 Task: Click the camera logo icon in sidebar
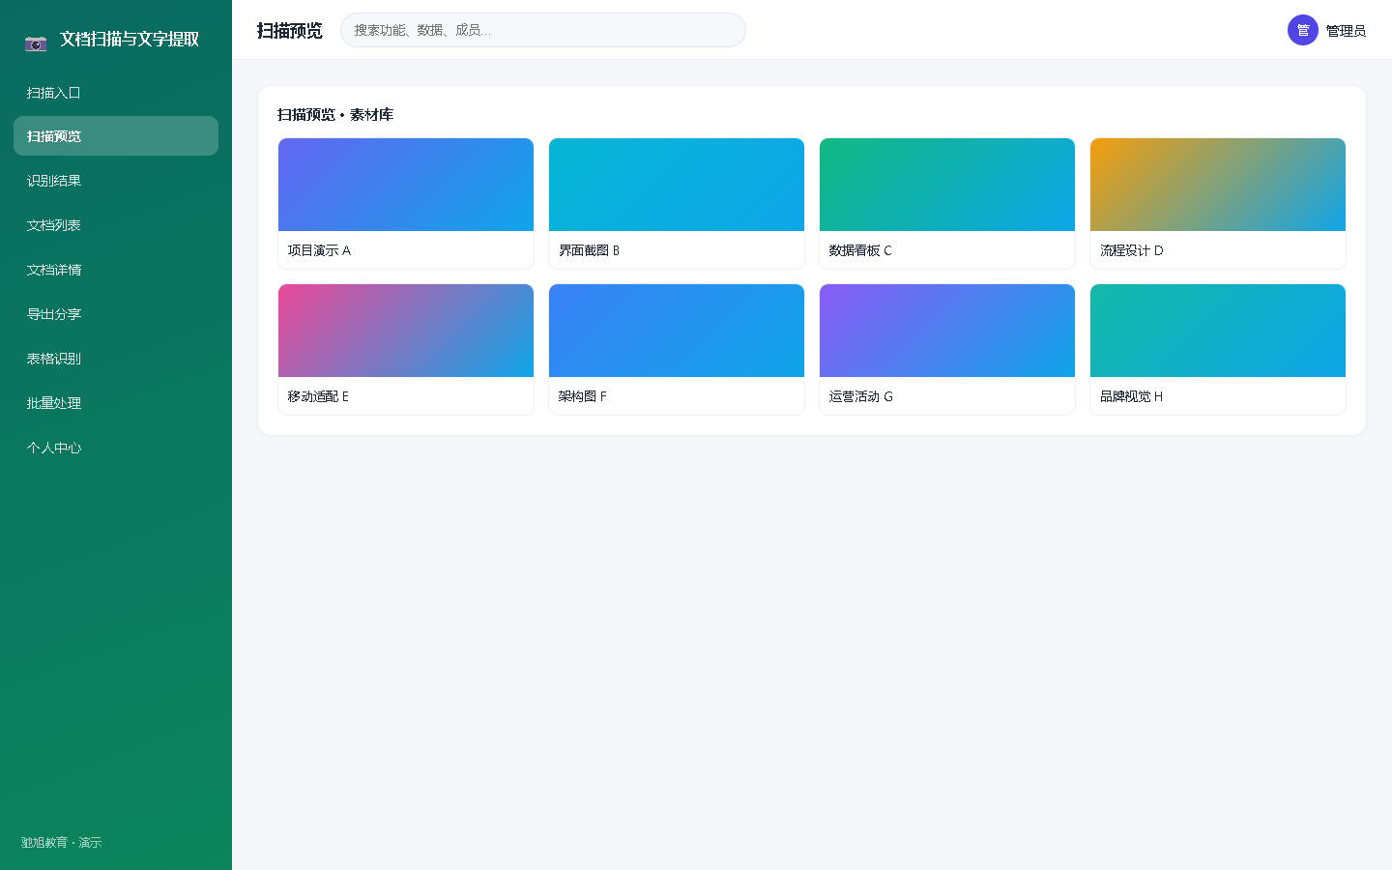point(36,42)
